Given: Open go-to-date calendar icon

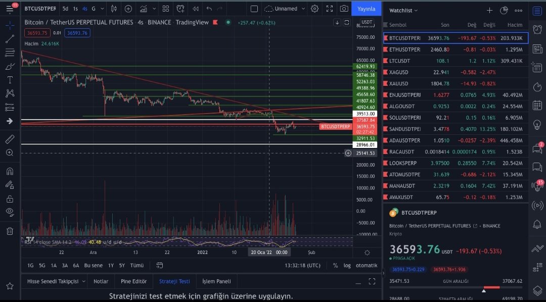Looking at the screenshot, I should click(159, 266).
